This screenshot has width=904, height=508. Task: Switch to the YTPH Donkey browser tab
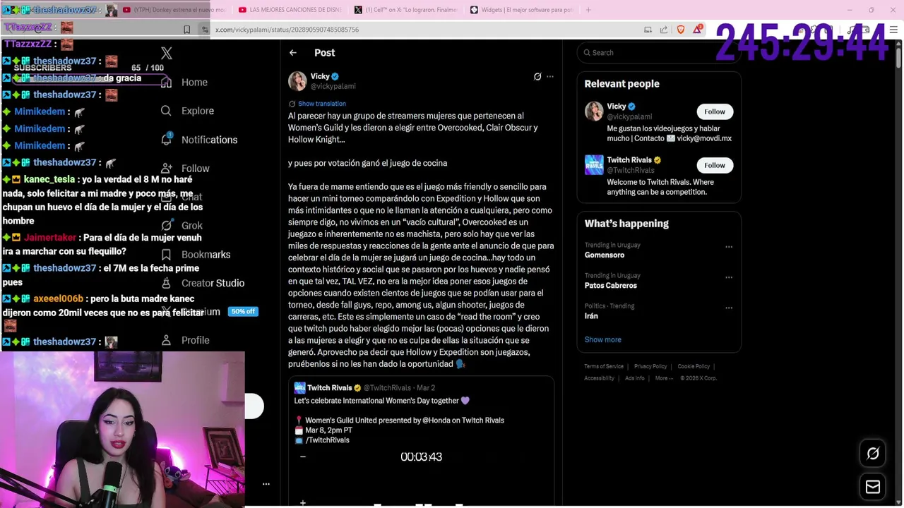pyautogui.click(x=174, y=10)
